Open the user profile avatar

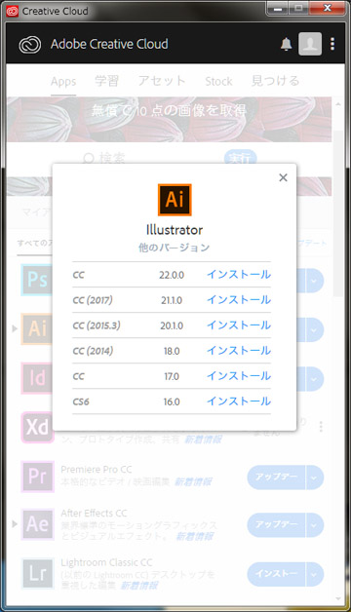pyautogui.click(x=310, y=44)
